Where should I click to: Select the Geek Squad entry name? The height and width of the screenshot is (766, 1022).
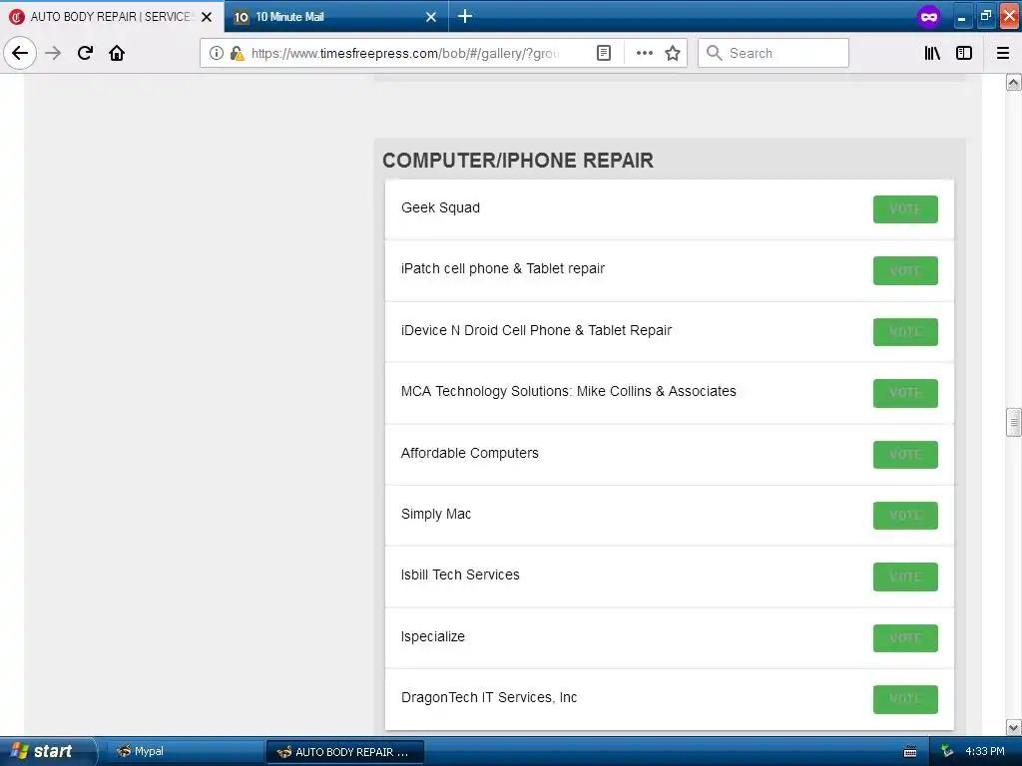click(440, 207)
